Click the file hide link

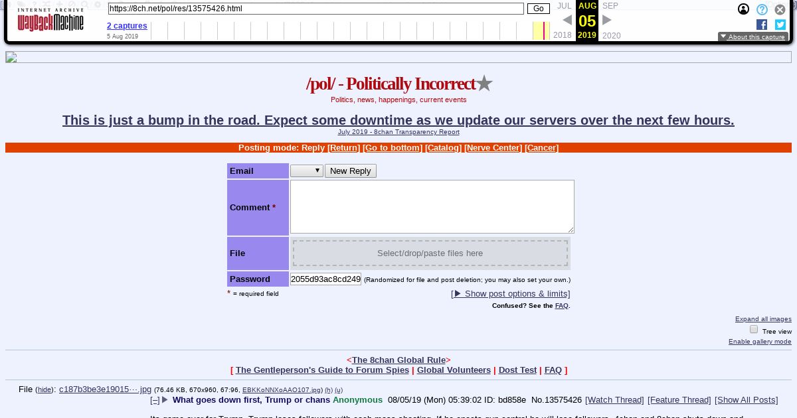tap(44, 390)
